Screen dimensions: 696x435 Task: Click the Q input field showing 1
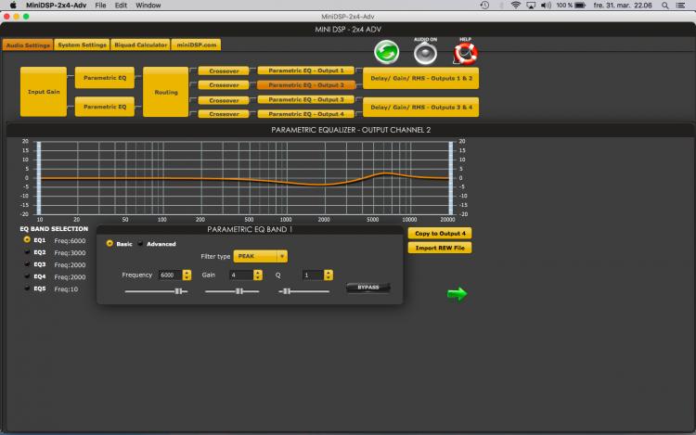pos(313,275)
